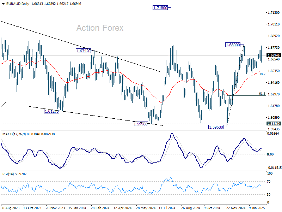Click the MACD scale value 0.01664
Viewport: 282px width, 212px height.
click(273, 134)
